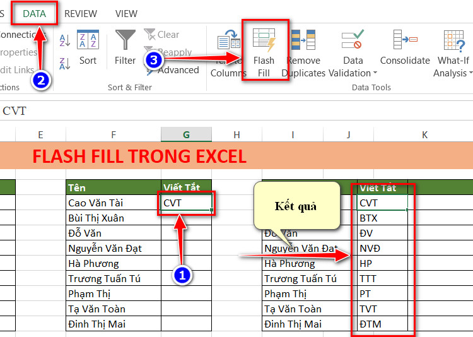Viewport: 473px width, 337px height.
Task: Select the result cell ĐV
Action: pyautogui.click(x=383, y=233)
